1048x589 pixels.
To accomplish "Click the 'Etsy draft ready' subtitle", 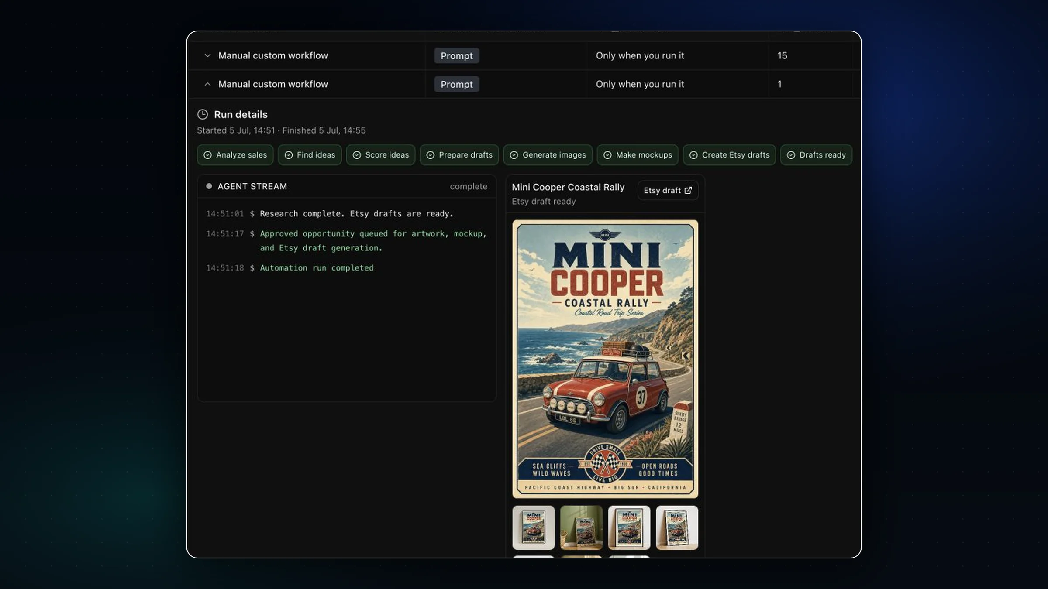I will coord(544,202).
